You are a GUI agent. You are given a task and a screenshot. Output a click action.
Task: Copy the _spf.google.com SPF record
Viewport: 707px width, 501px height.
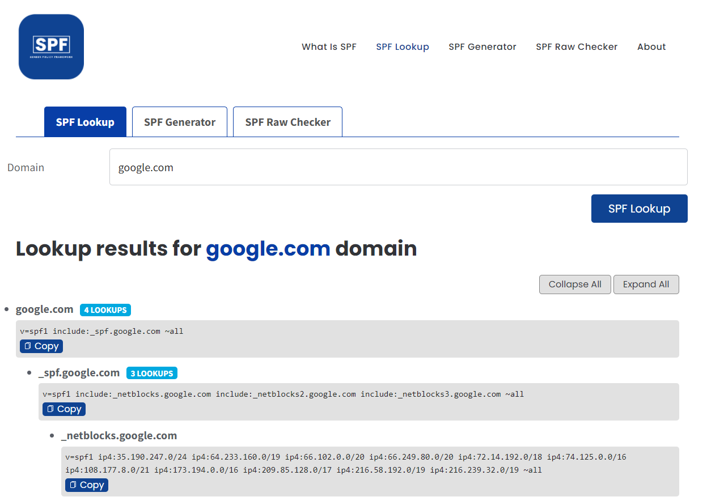64,409
